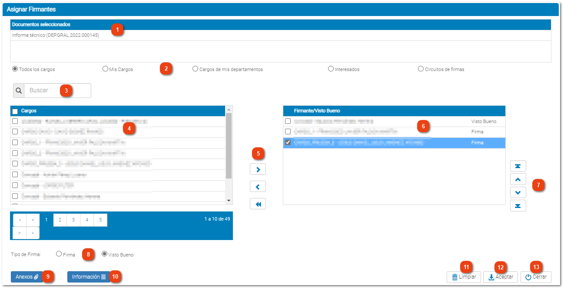Move selected signer up one position
The height and width of the screenshot is (289, 564).
tap(518, 179)
